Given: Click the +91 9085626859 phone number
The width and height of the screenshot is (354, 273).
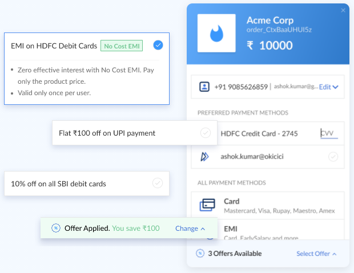Looking at the screenshot, I should [x=241, y=87].
